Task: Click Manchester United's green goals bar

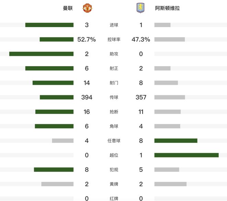Action: pyautogui.click(x=49, y=25)
